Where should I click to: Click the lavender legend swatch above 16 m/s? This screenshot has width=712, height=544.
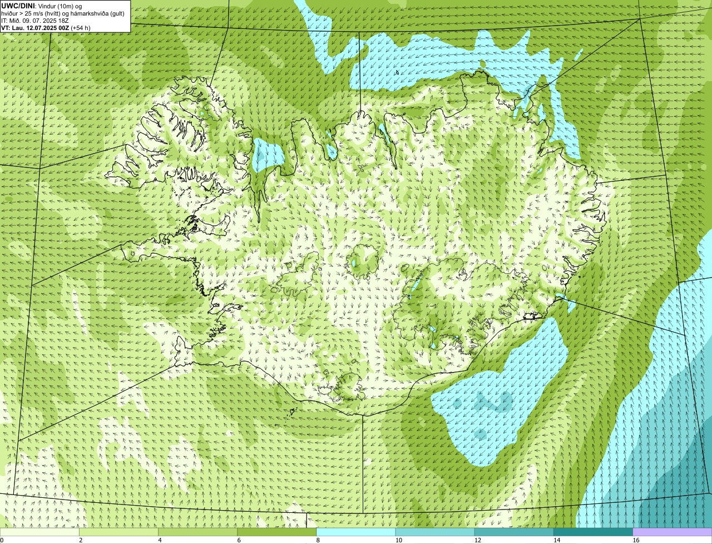[673, 532]
